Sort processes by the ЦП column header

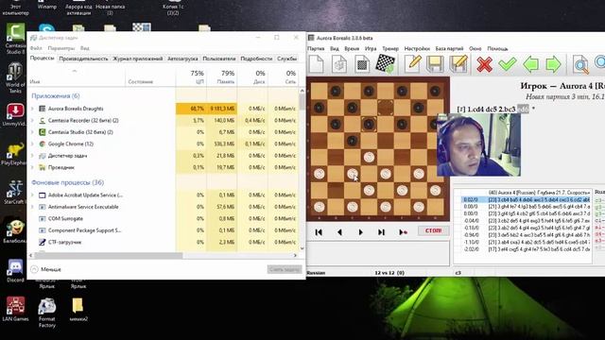point(191,76)
